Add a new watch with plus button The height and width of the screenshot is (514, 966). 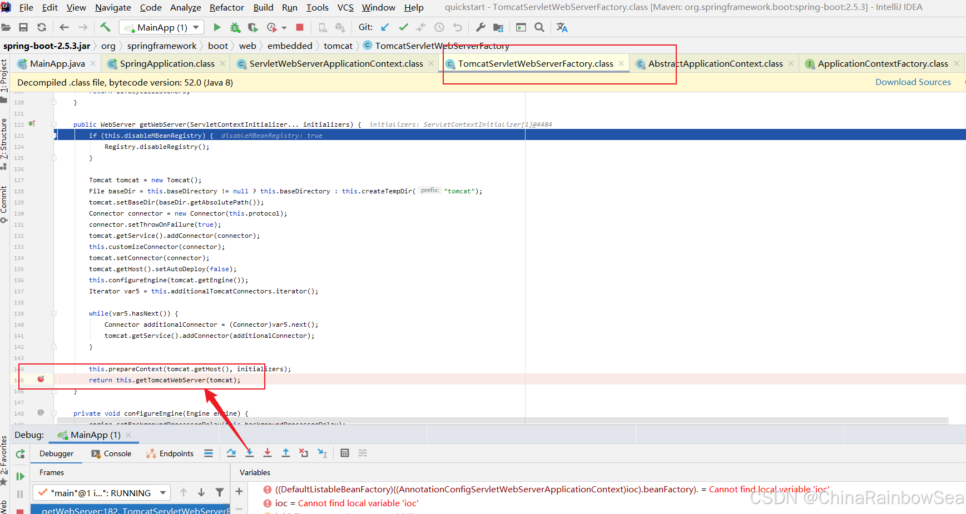coord(239,491)
